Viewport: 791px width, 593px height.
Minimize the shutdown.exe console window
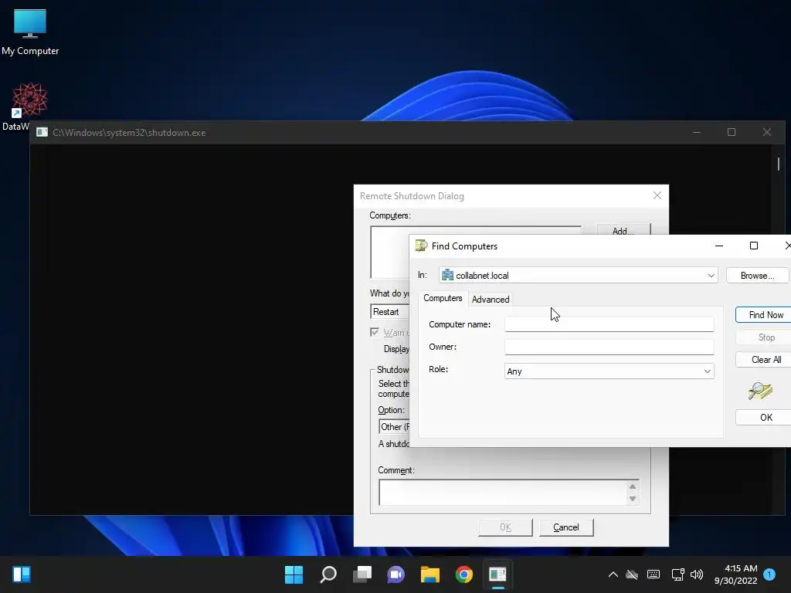click(697, 132)
